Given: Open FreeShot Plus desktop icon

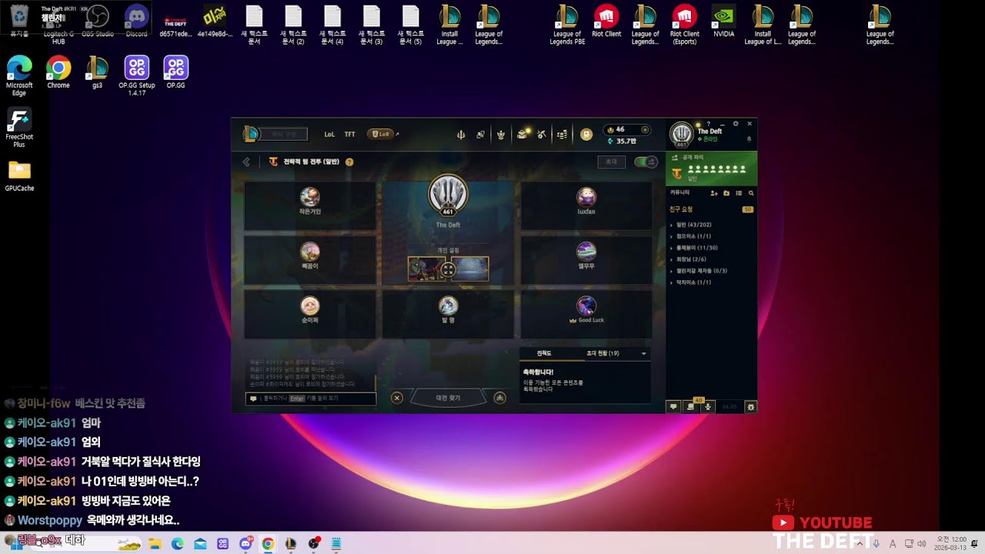Looking at the screenshot, I should tap(19, 128).
